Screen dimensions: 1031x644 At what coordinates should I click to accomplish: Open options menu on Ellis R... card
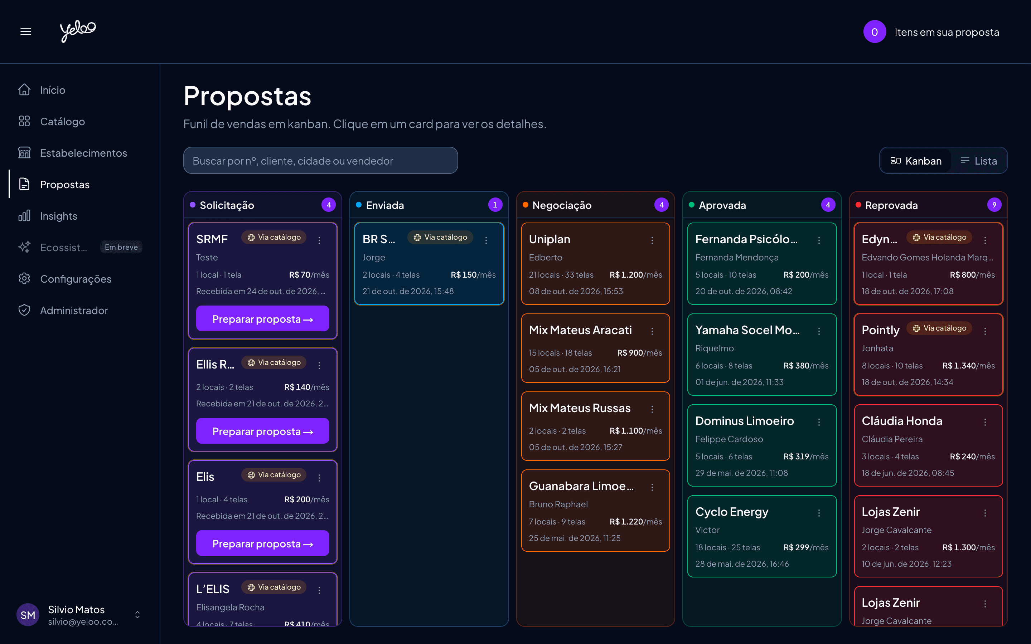(x=319, y=365)
